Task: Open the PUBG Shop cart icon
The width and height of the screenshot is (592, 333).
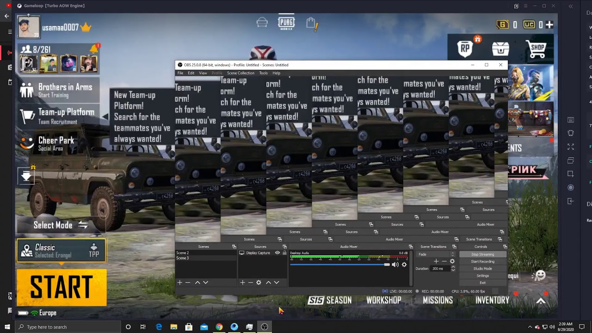Action: point(536,48)
